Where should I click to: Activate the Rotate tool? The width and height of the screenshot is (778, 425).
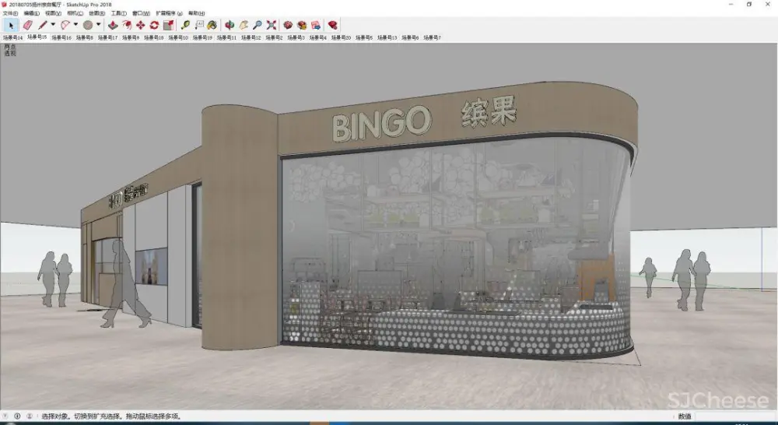(x=154, y=25)
